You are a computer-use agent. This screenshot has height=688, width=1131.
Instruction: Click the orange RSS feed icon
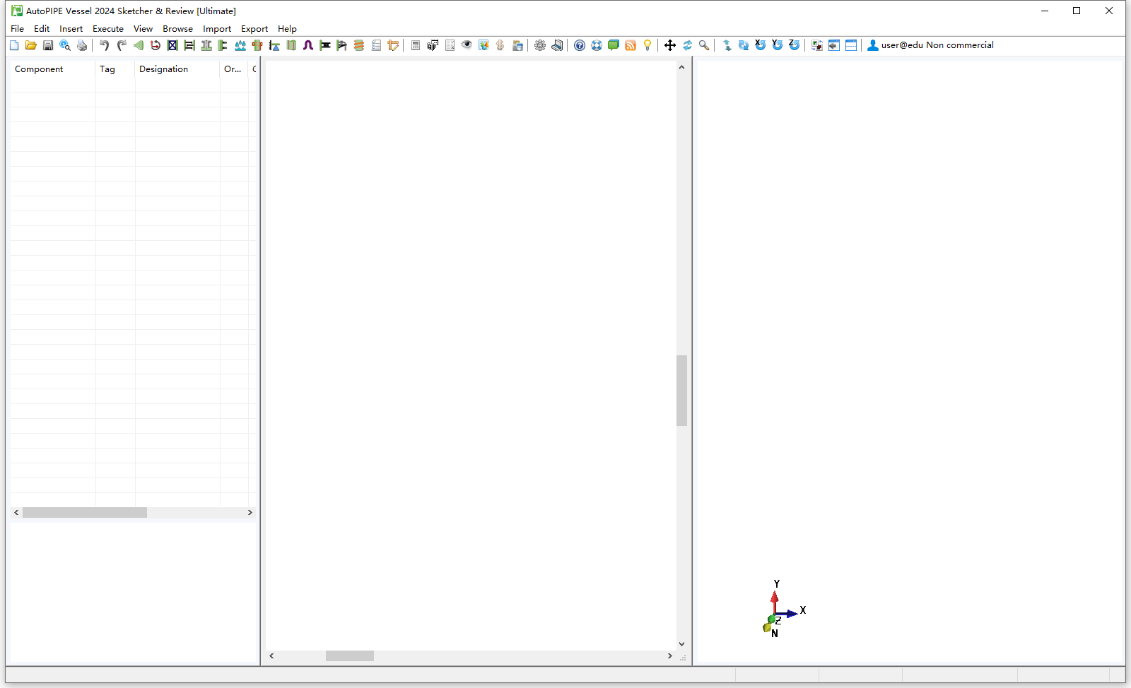point(631,45)
